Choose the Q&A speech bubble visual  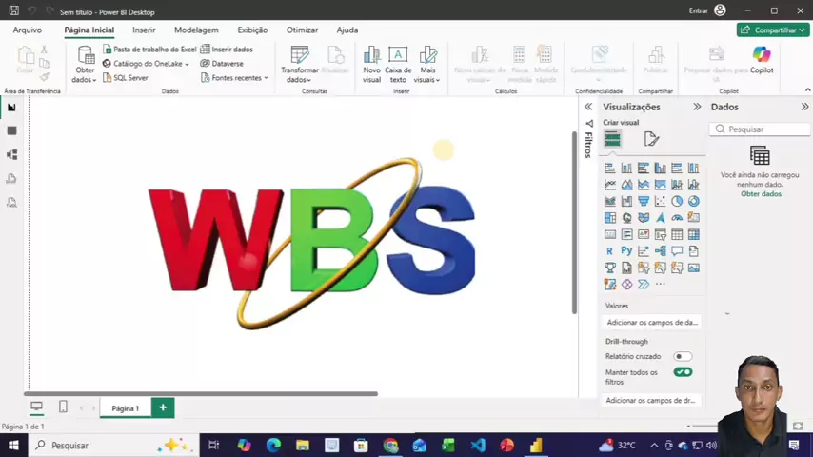coord(677,251)
